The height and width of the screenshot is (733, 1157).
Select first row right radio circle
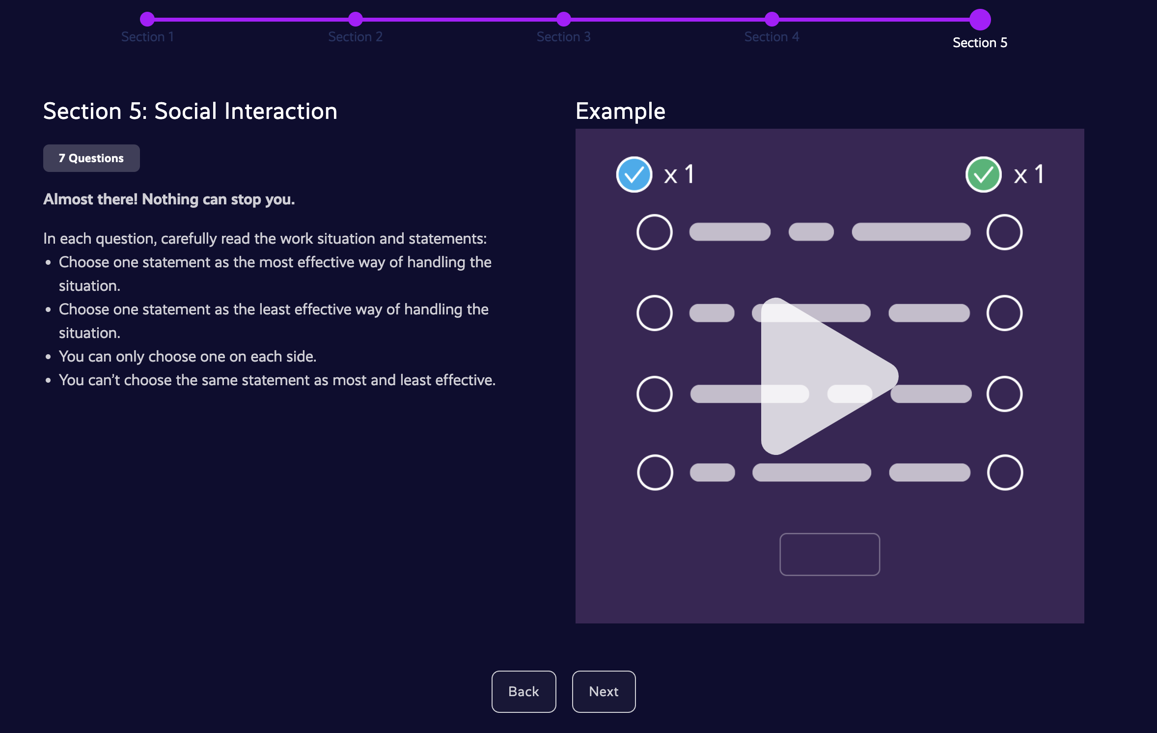[1004, 232]
